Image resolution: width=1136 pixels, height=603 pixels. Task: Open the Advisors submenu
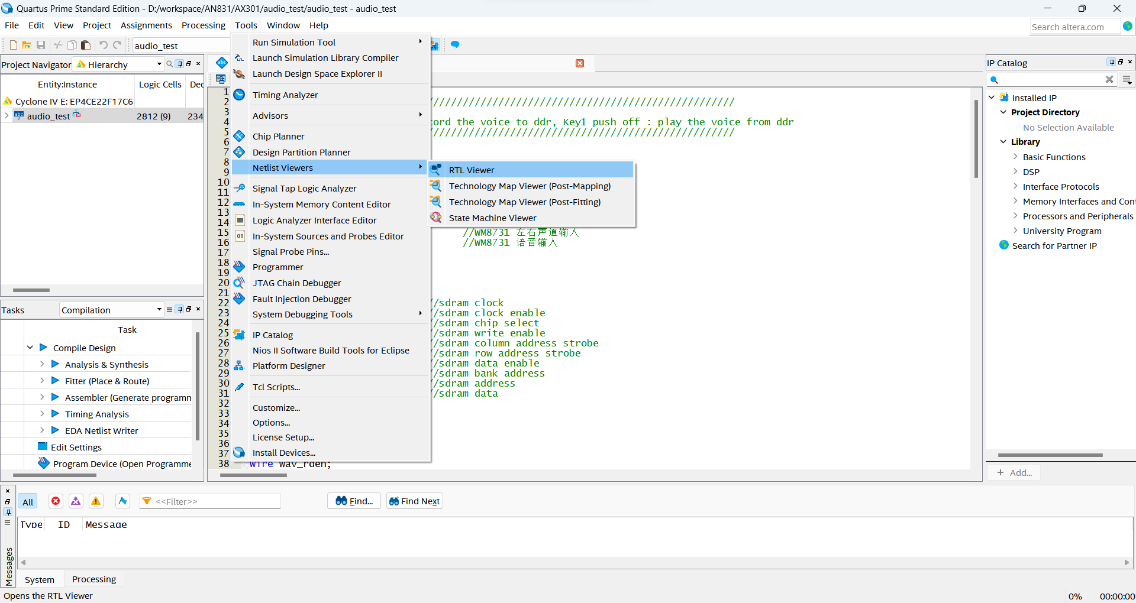pyautogui.click(x=331, y=115)
